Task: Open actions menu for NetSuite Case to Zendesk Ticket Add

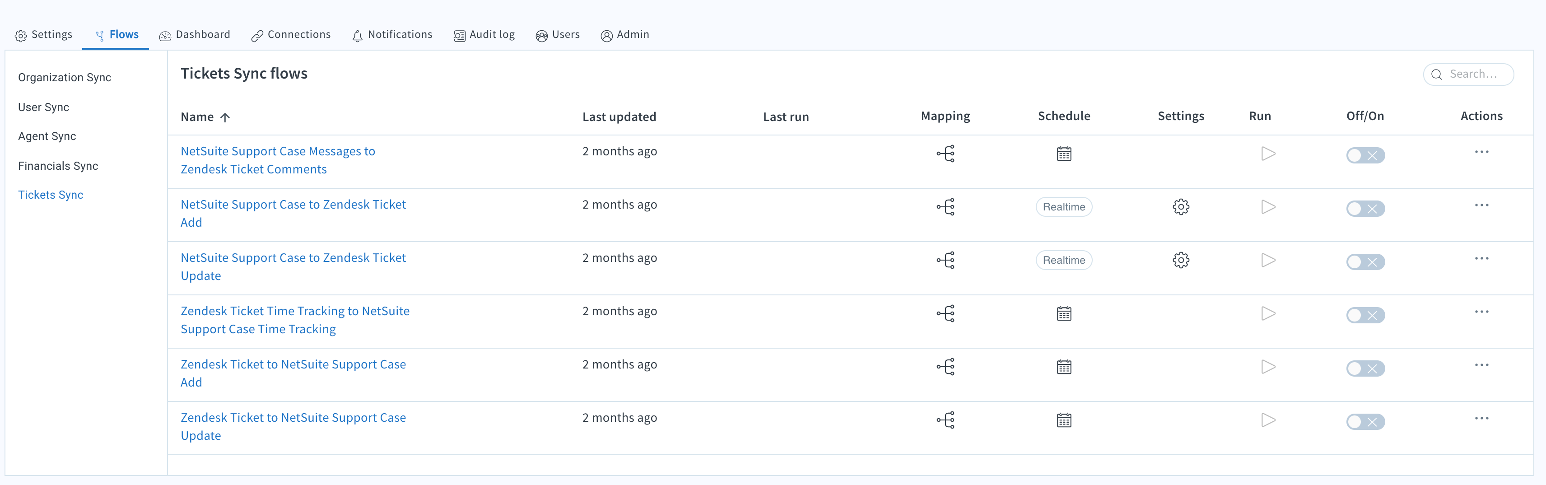Action: pos(1481,205)
